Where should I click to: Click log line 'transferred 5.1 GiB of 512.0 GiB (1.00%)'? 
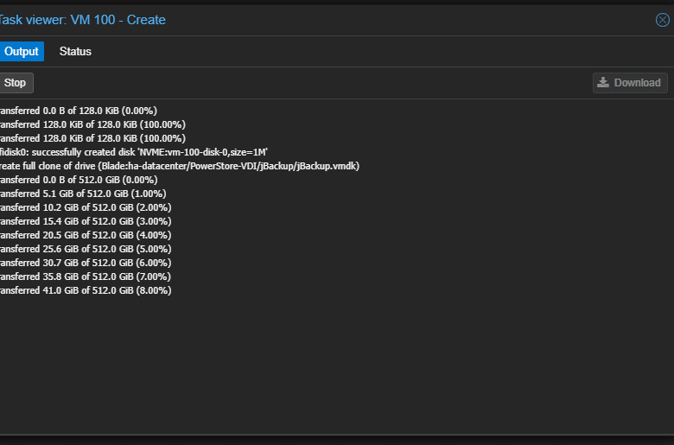(83, 194)
